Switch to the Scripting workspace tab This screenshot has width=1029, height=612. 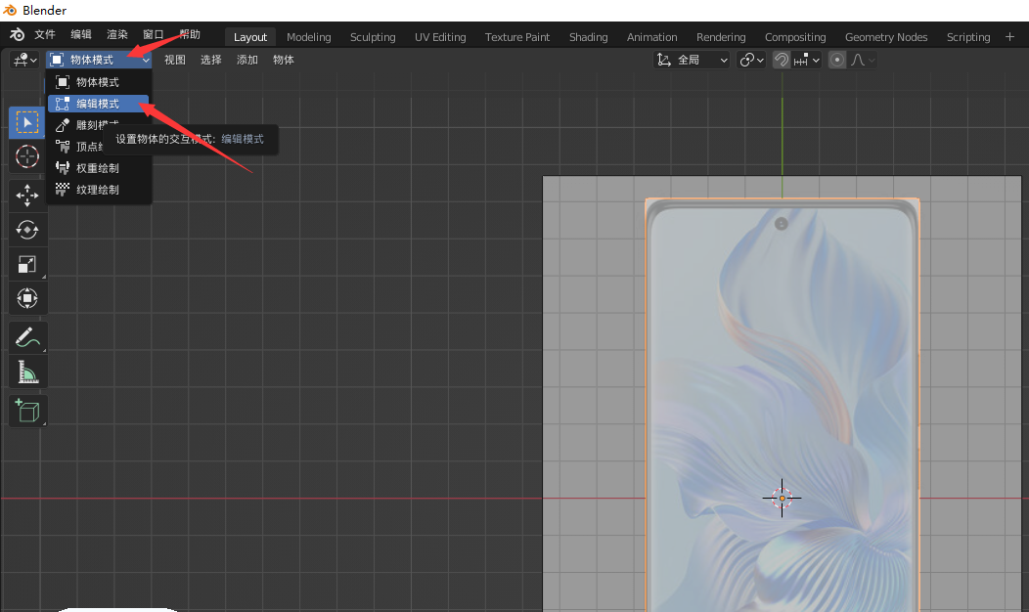point(968,37)
